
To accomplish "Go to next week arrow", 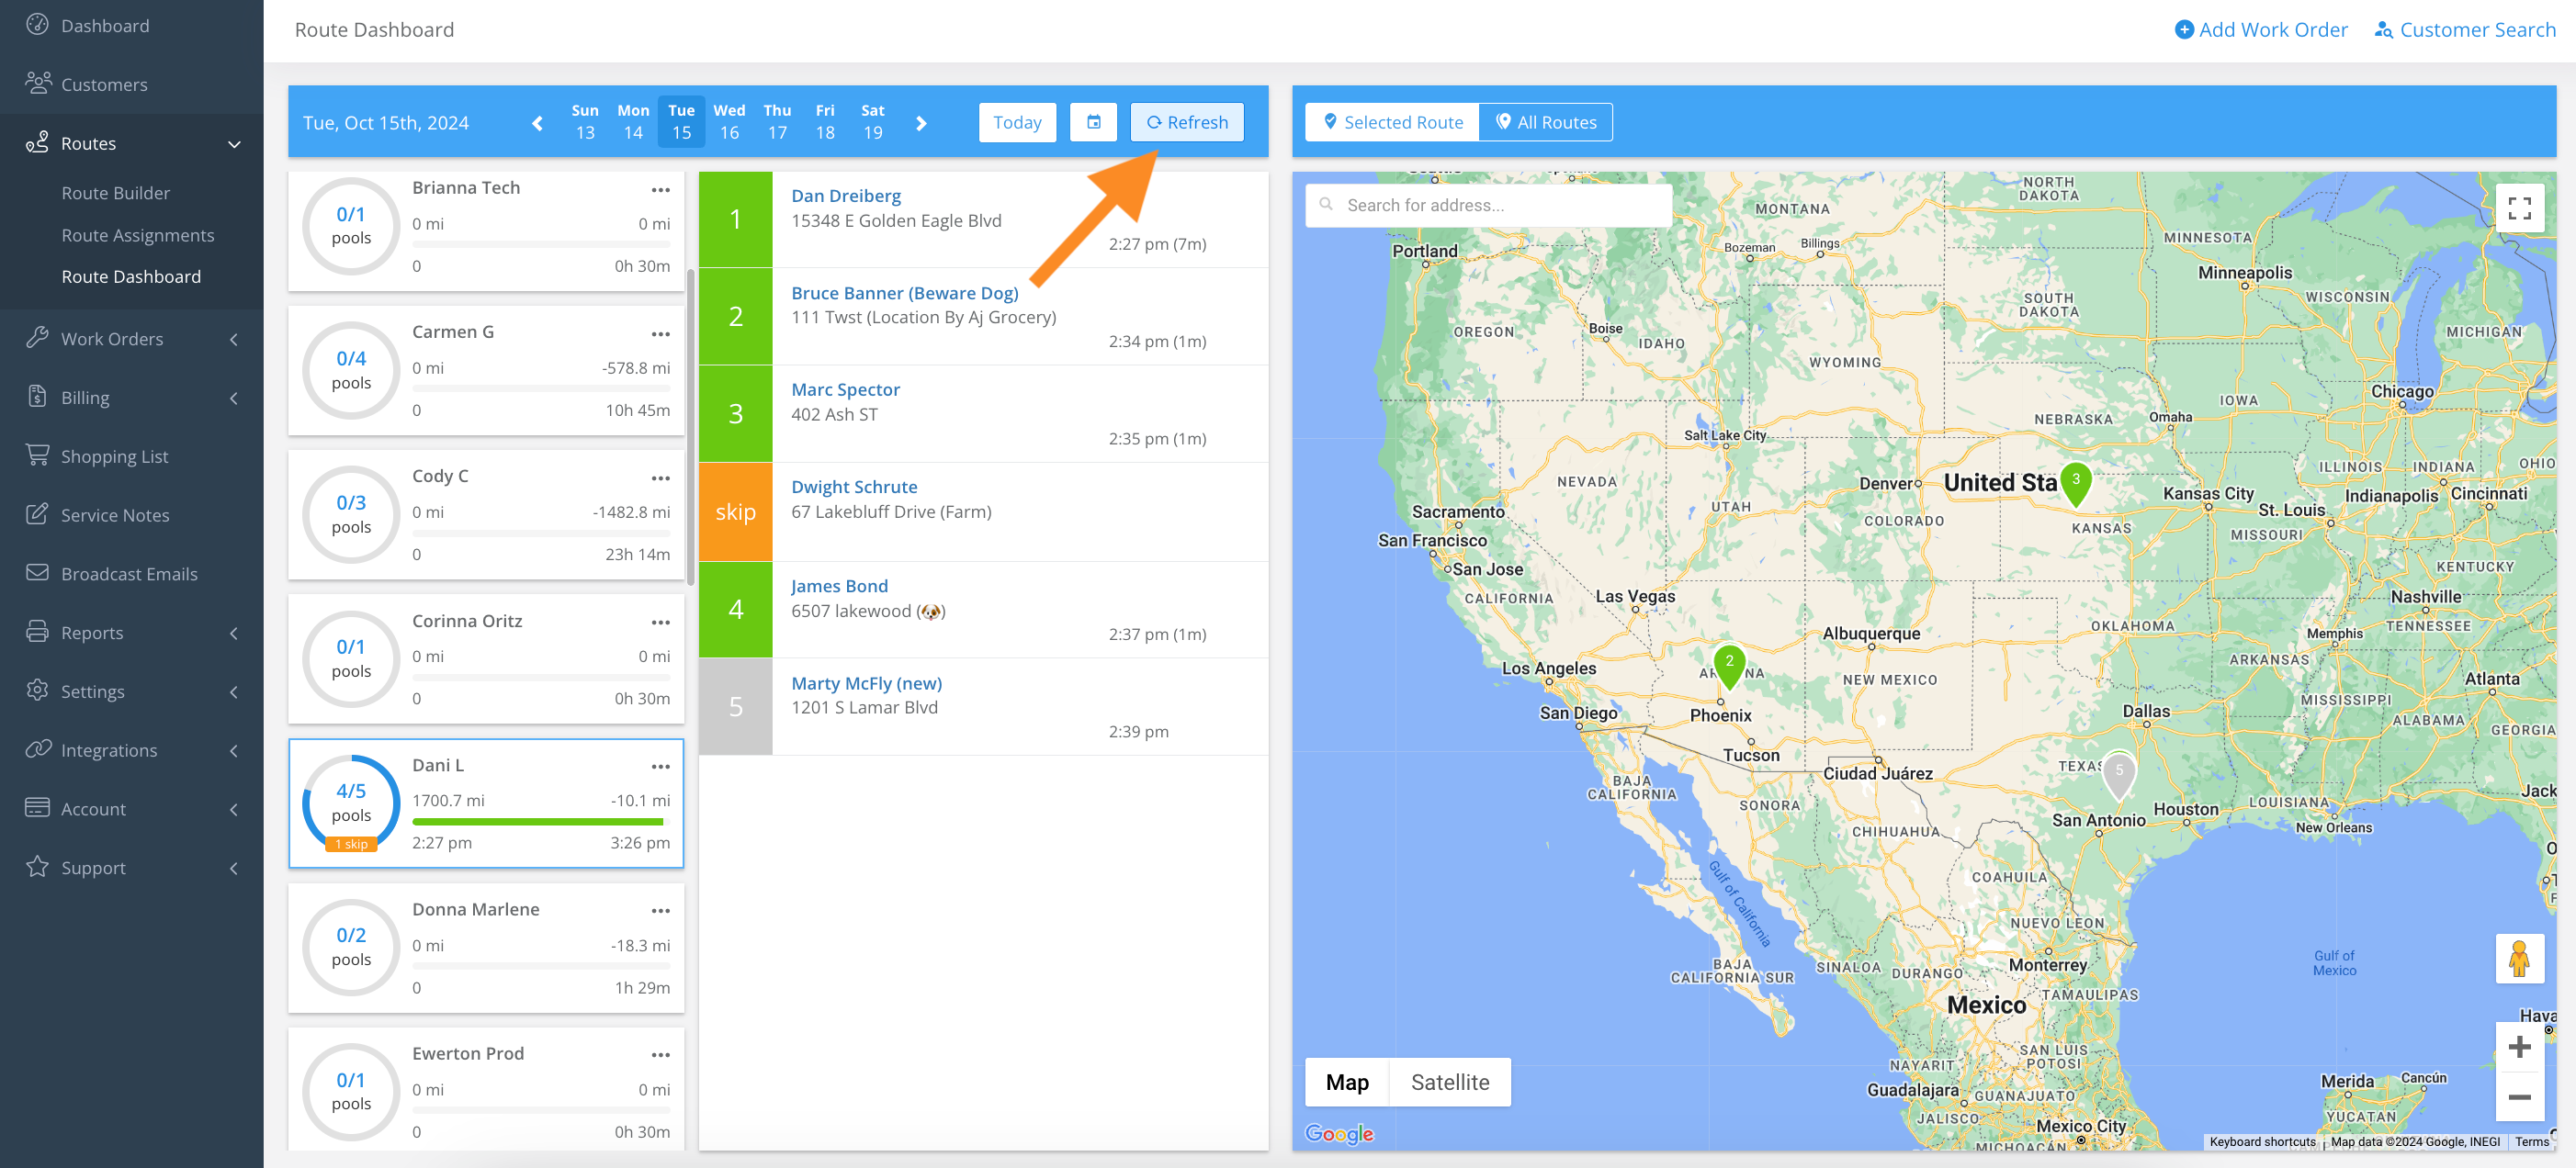I will click(921, 123).
